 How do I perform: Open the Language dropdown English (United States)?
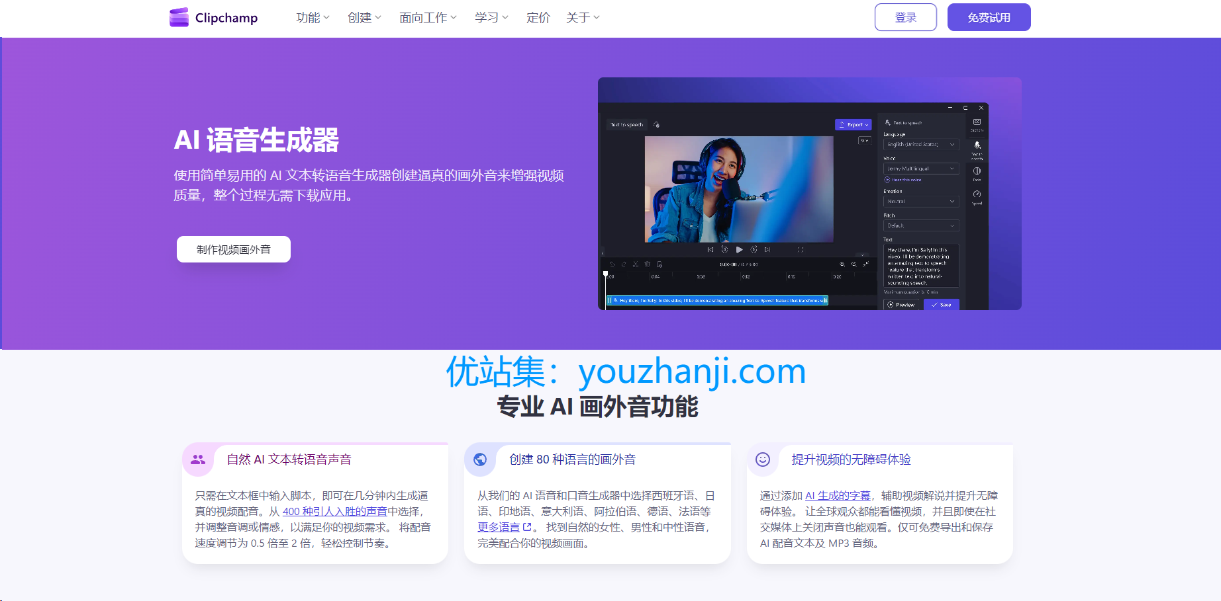pos(921,144)
